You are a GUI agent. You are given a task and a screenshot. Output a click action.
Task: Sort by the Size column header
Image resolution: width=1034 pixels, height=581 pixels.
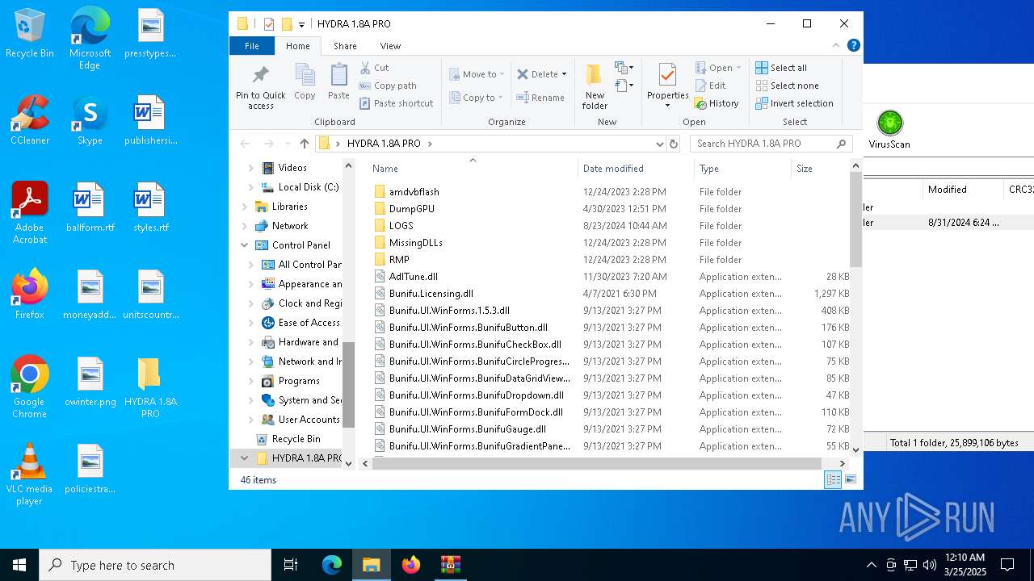(819, 169)
